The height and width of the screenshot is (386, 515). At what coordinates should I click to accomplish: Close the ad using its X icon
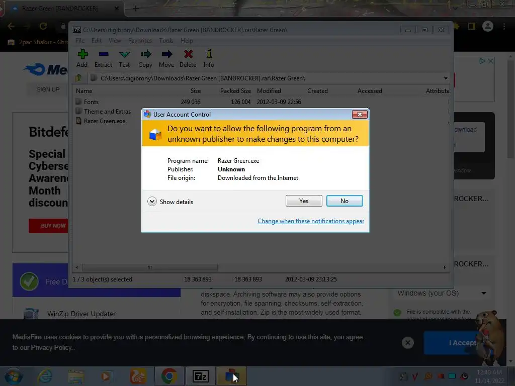490,61
